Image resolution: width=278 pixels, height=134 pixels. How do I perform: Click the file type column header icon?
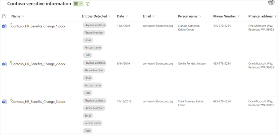pyautogui.click(x=4, y=16)
